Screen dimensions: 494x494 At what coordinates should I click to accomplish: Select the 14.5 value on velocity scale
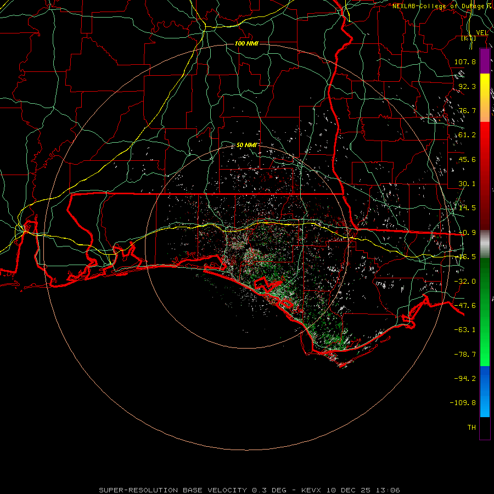tap(467, 208)
